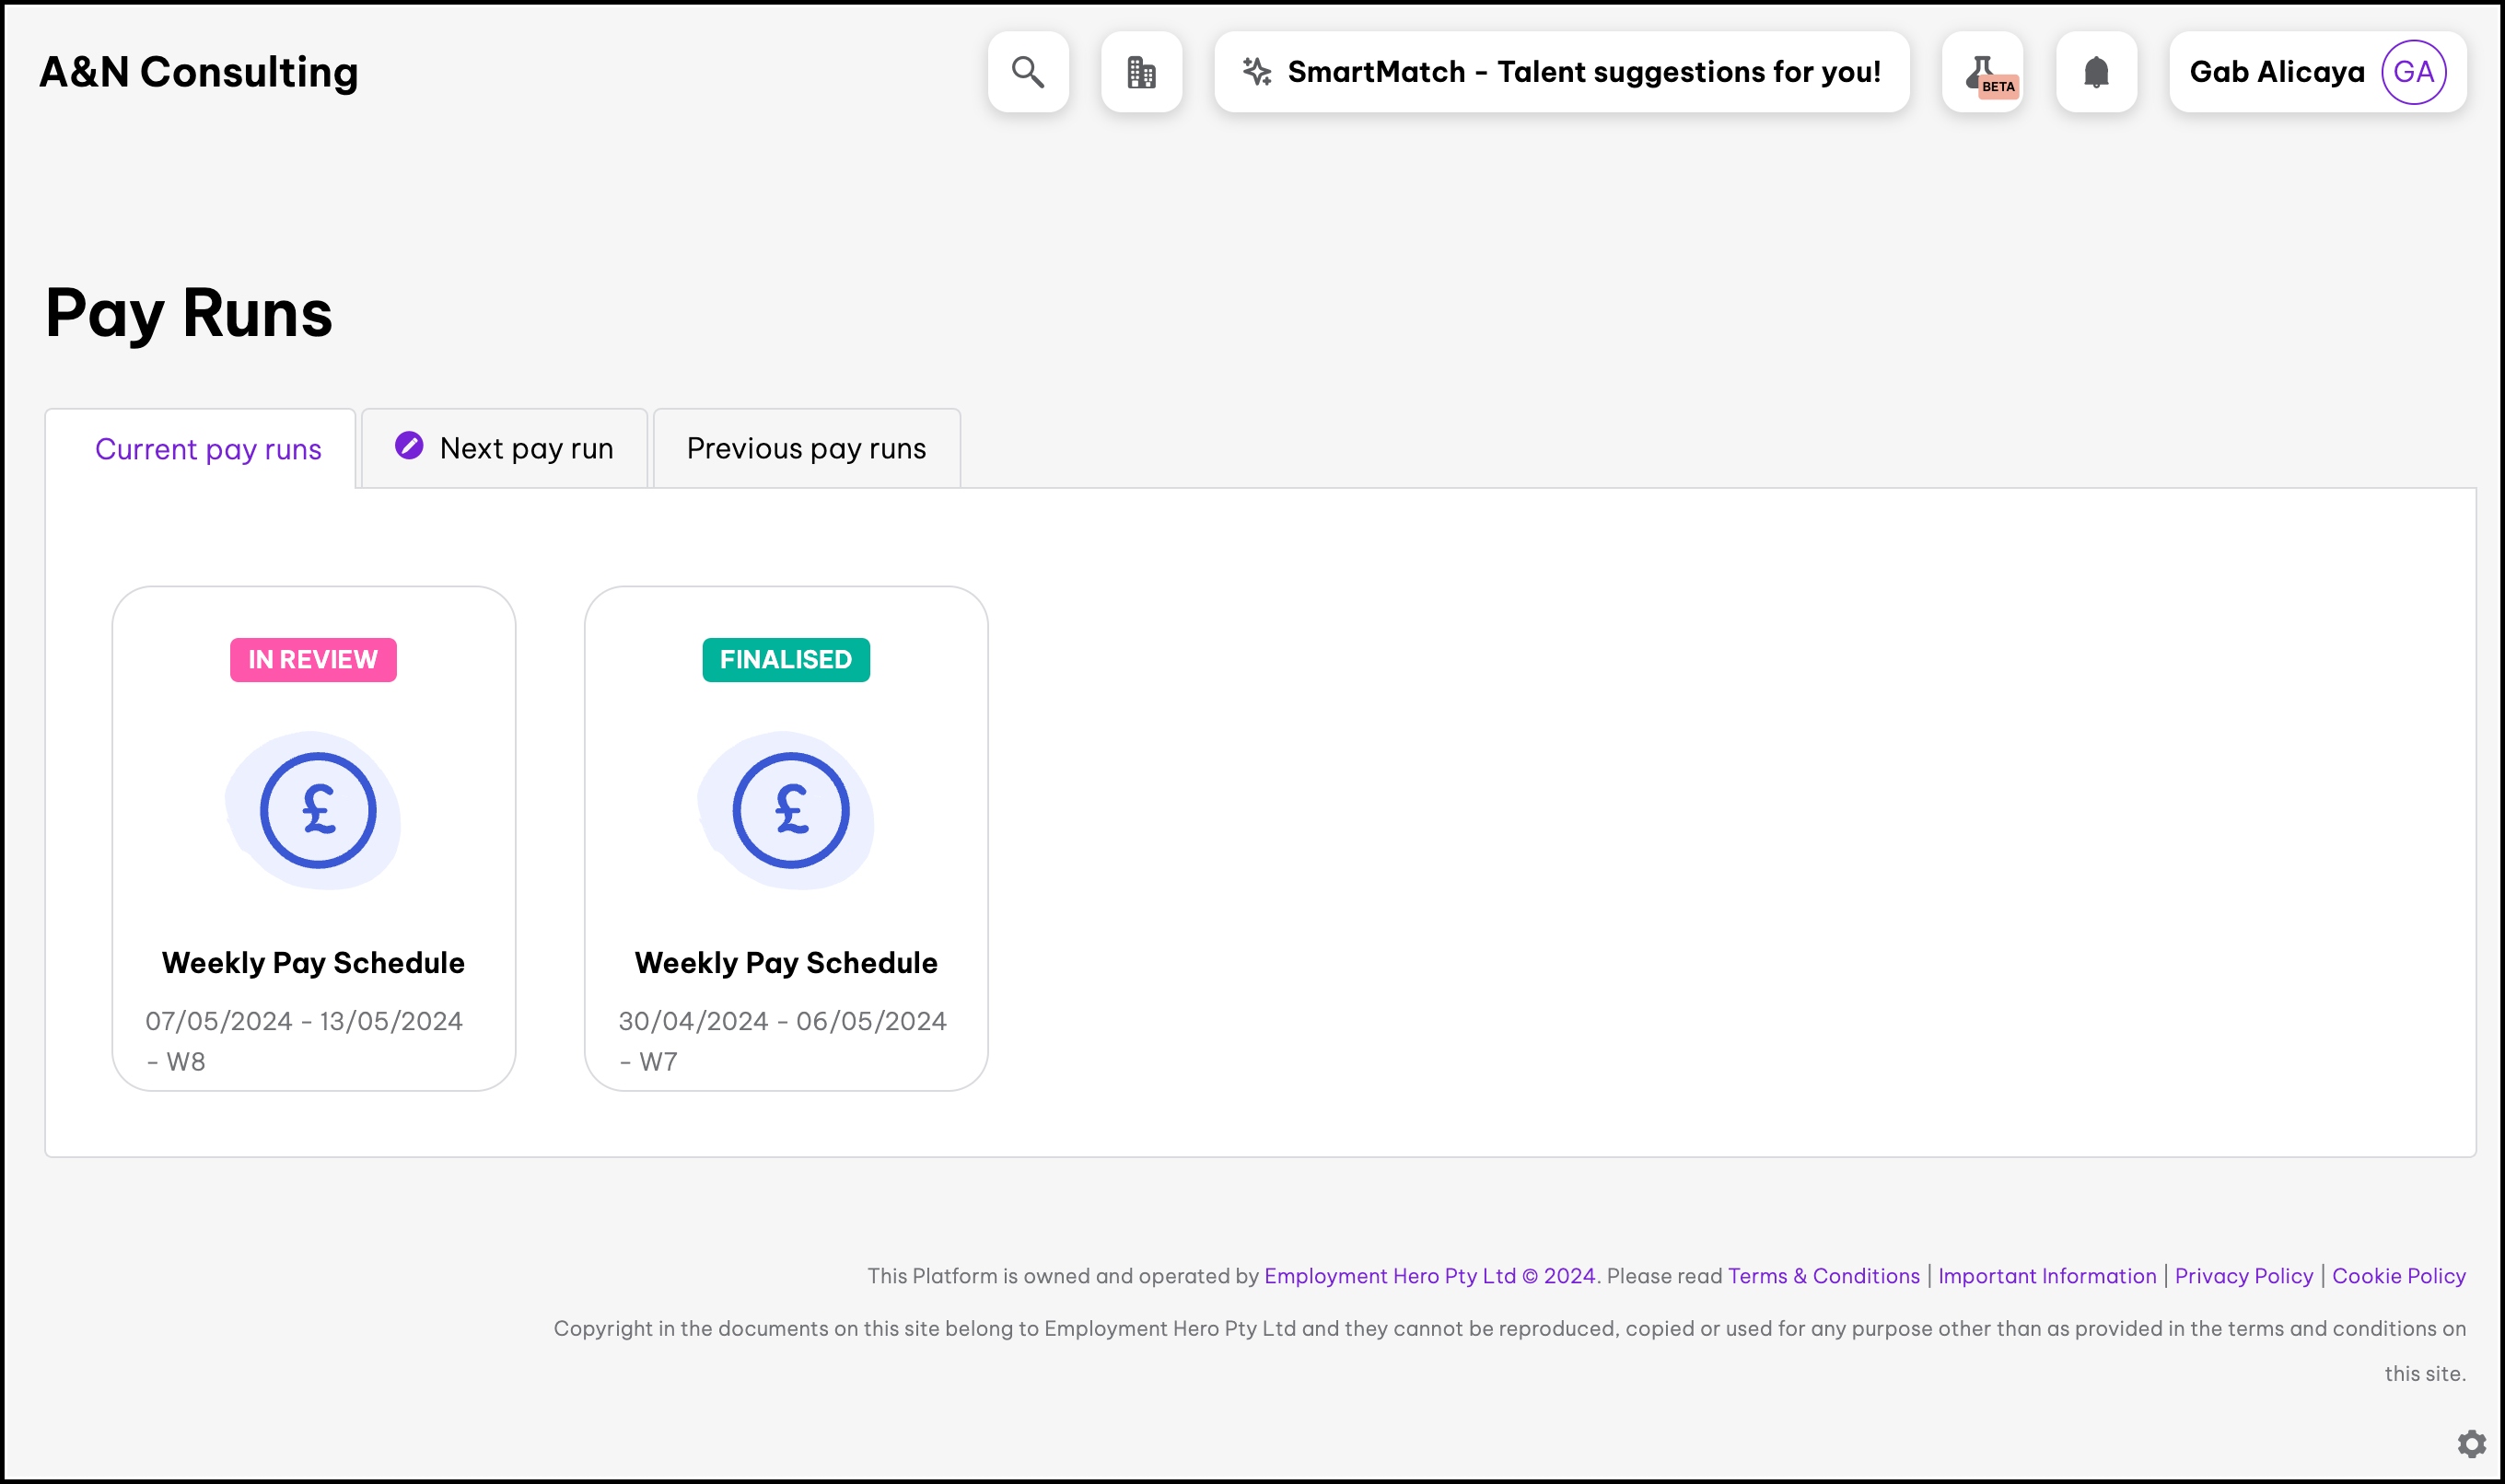This screenshot has height=1484, width=2505.
Task: Open Terms & Conditions link
Action: point(1823,1276)
